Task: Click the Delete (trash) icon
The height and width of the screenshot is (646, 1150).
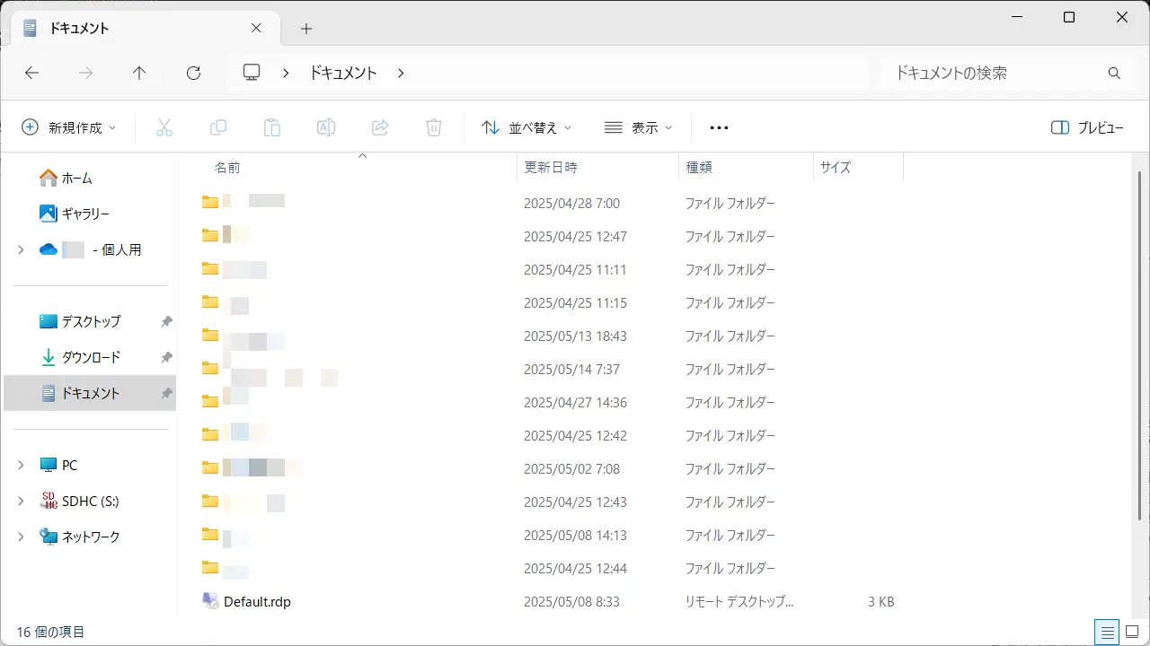Action: click(434, 127)
